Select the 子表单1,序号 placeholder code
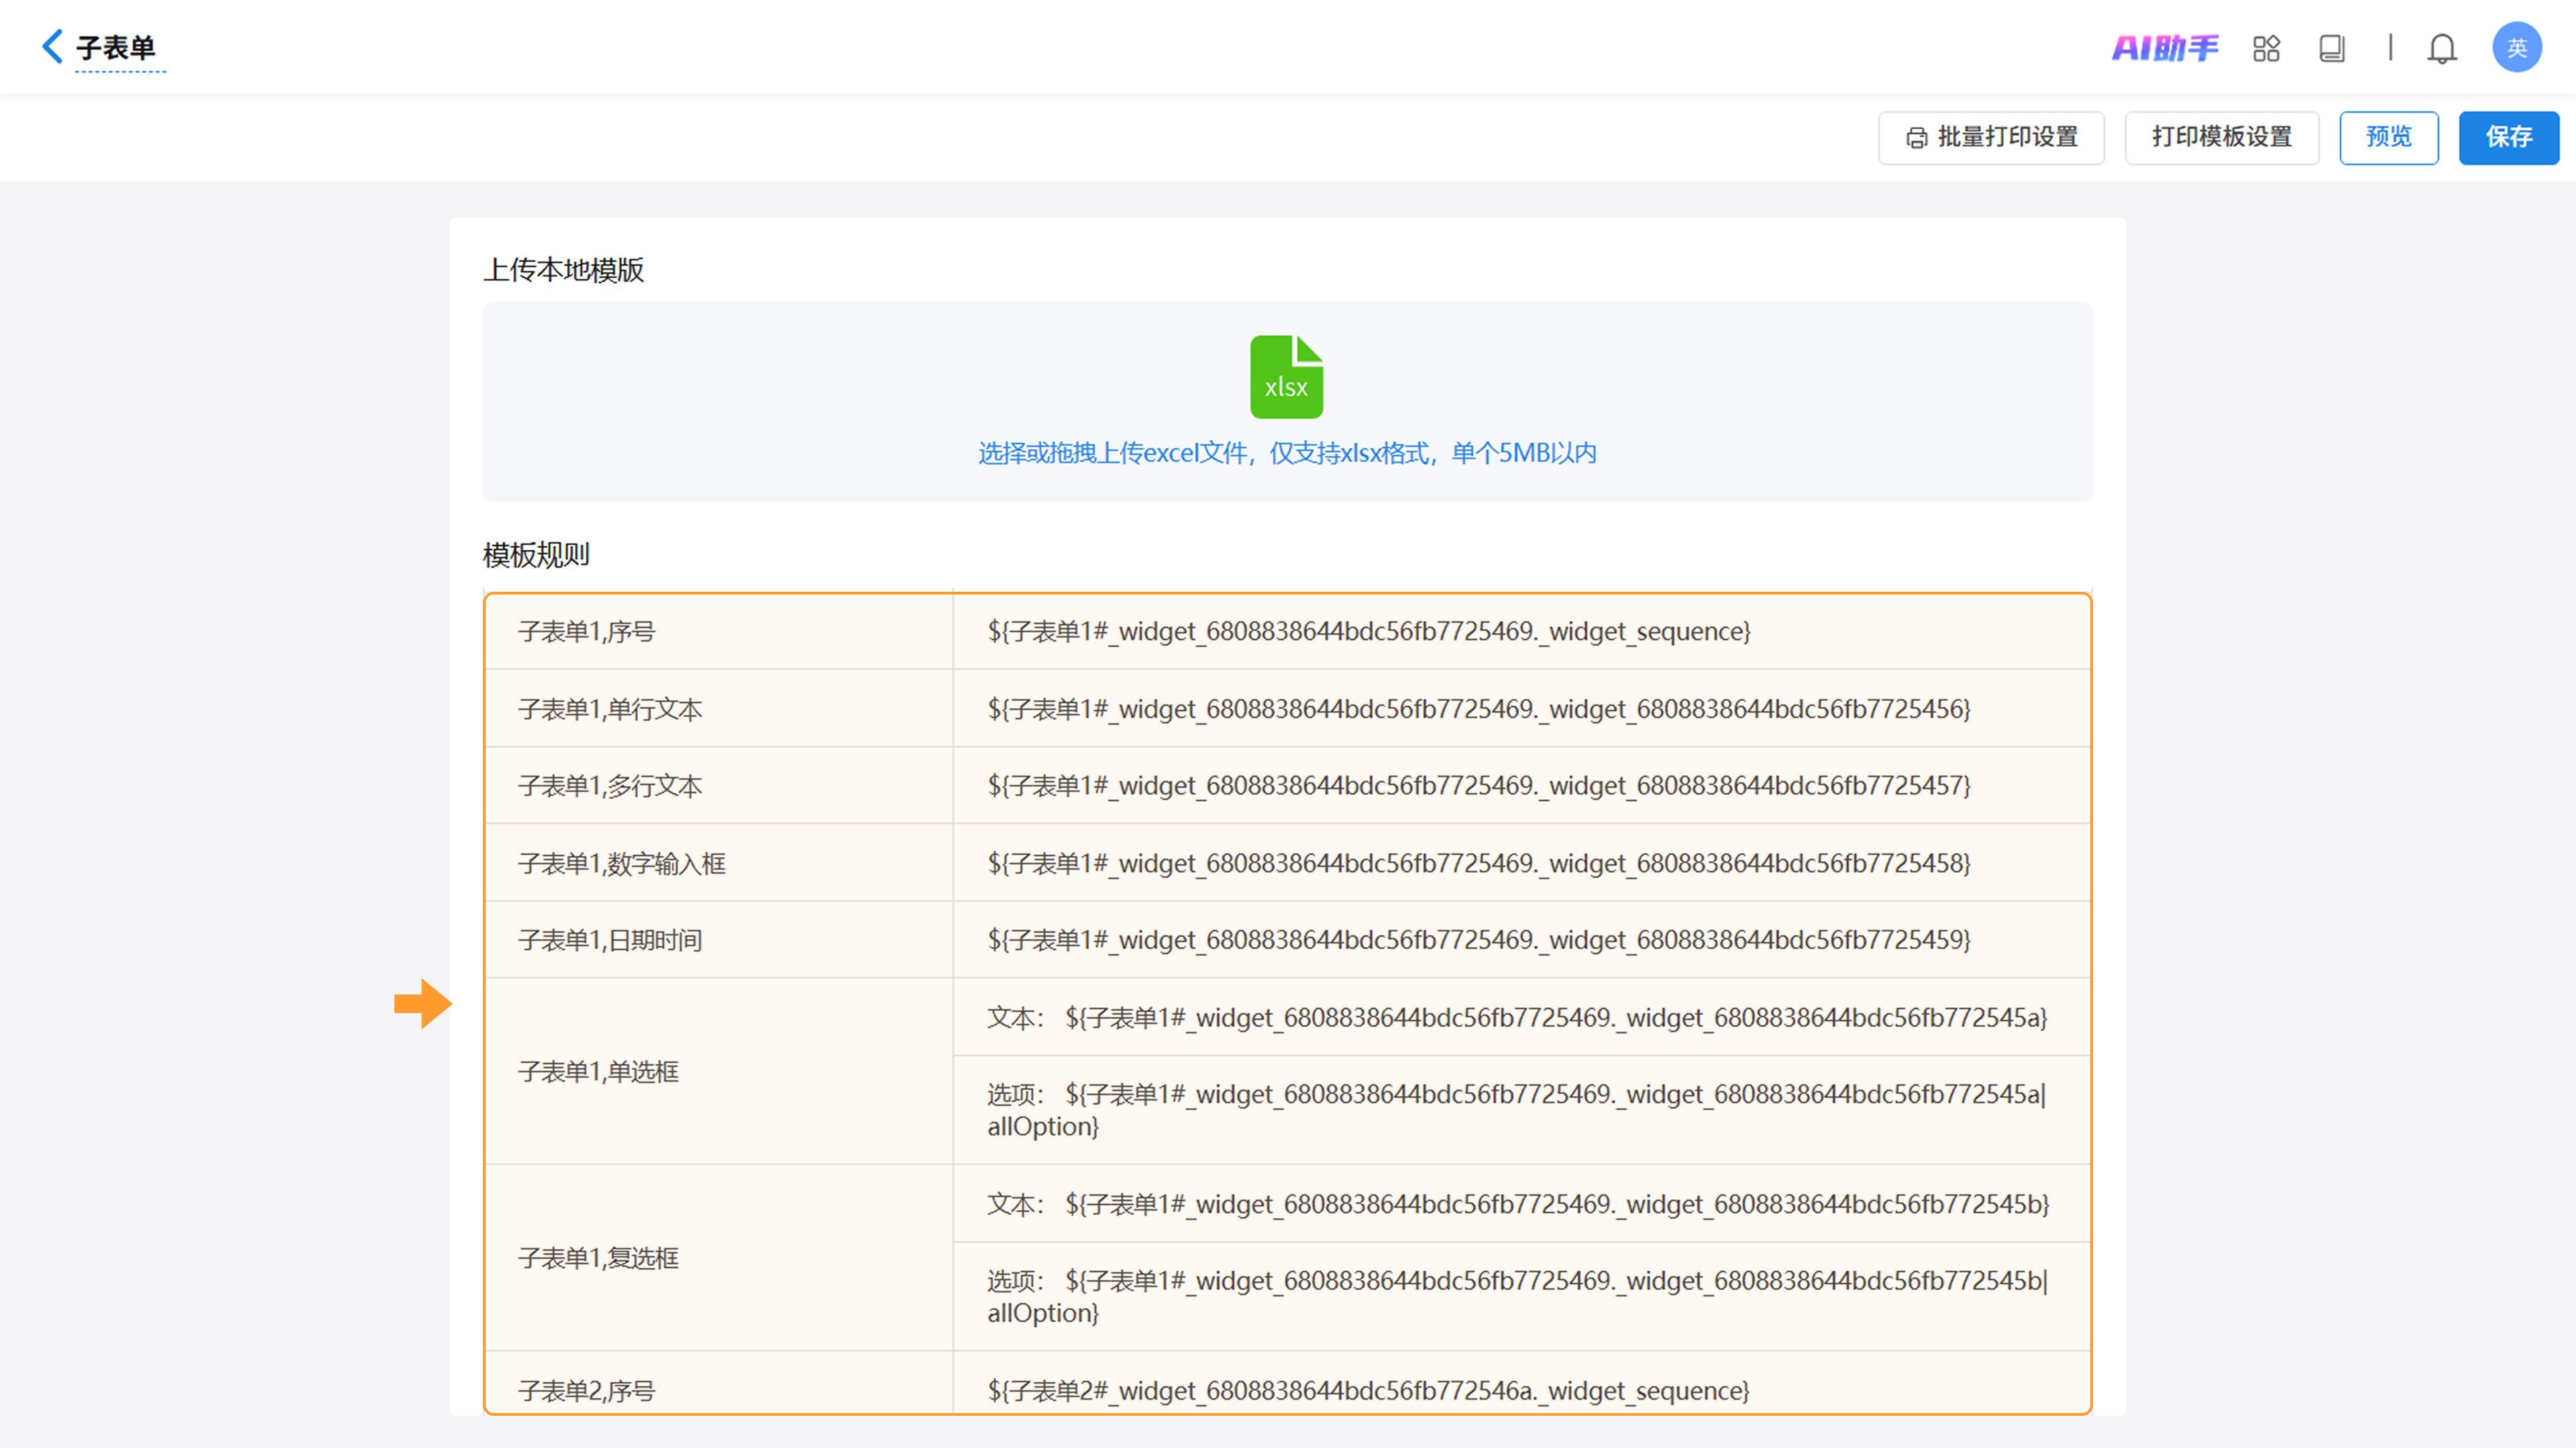The image size is (2576, 1448). (x=1368, y=631)
